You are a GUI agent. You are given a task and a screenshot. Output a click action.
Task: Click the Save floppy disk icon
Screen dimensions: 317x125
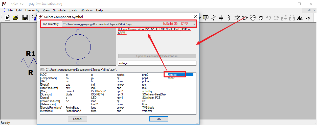(25, 17)
